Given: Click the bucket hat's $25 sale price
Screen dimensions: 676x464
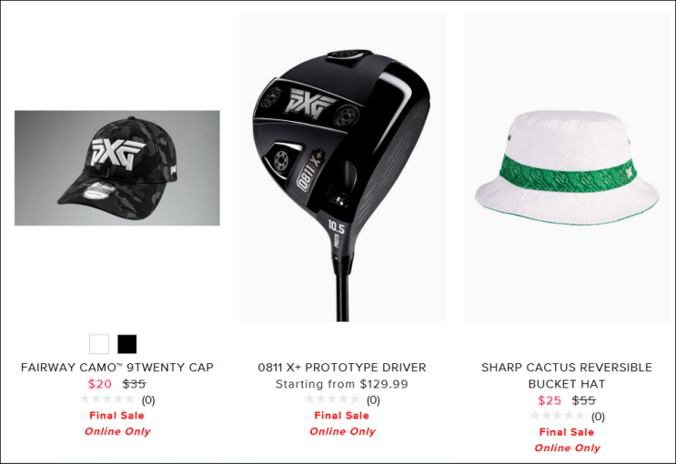Looking at the screenshot, I should 550,400.
